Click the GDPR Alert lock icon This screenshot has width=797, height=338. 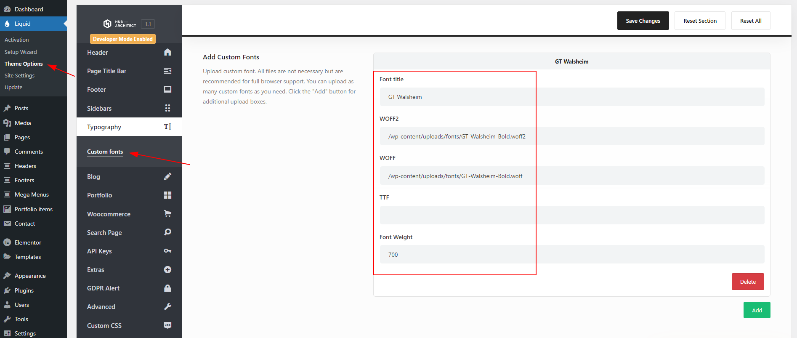(x=167, y=288)
